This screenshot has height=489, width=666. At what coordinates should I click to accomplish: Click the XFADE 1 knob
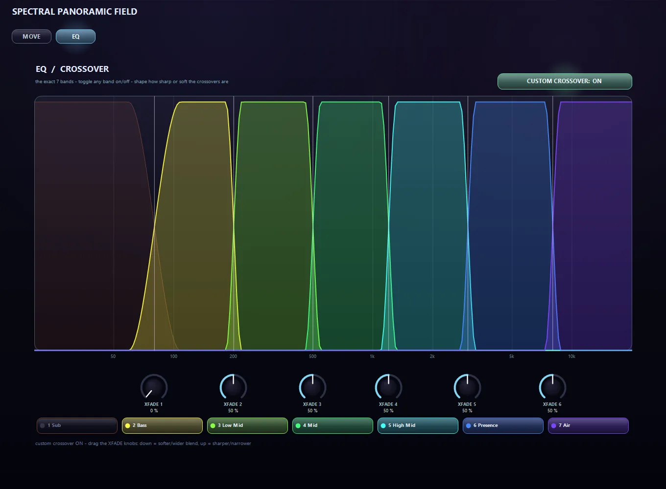coord(154,387)
